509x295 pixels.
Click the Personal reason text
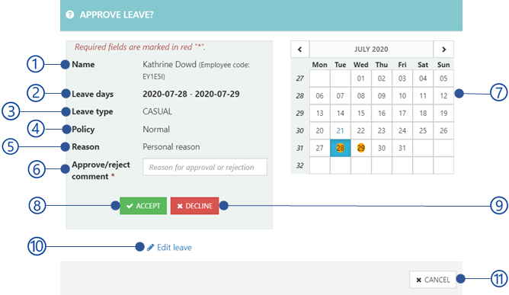pos(171,147)
